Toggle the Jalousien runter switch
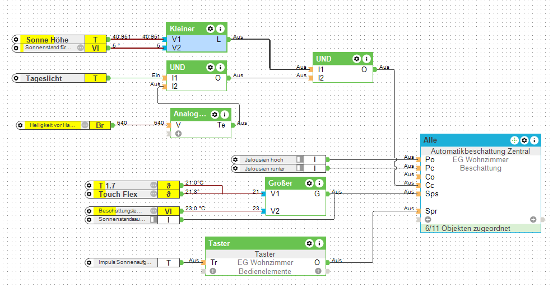553x288 pixels. pos(300,168)
